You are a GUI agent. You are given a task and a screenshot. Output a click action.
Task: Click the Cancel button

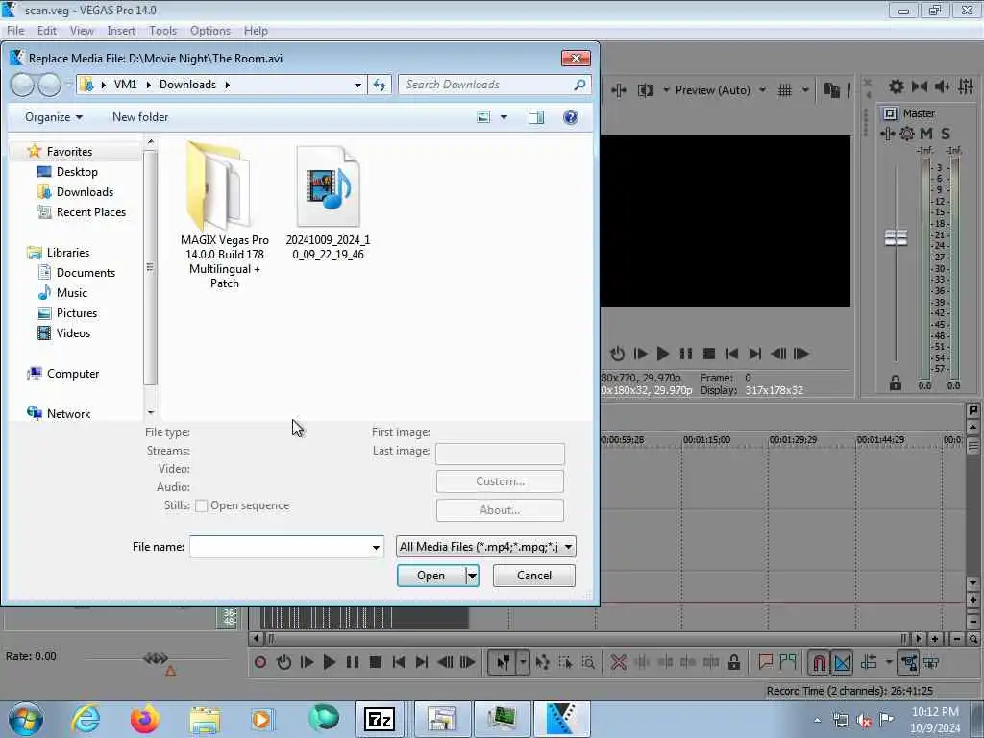click(534, 576)
